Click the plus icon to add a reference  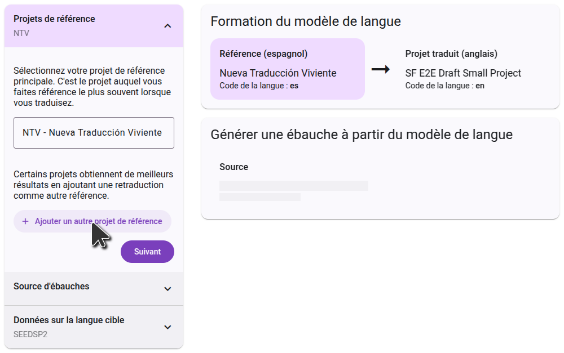click(25, 221)
